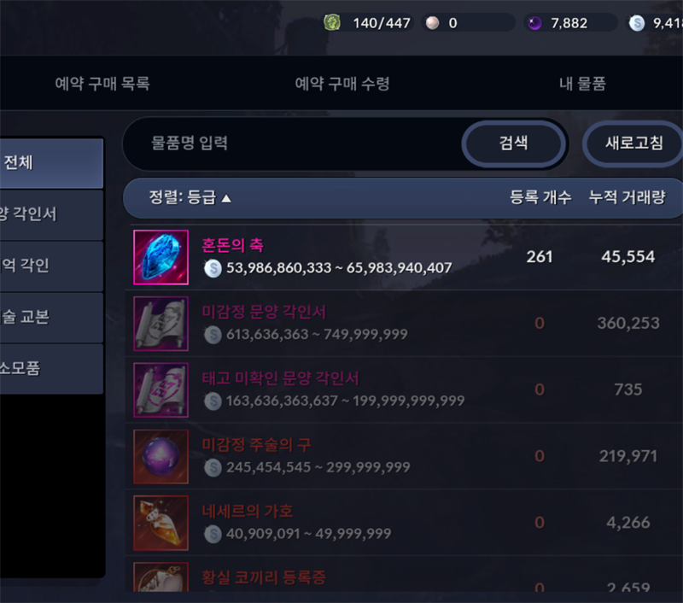The width and height of the screenshot is (683, 603).
Task: Toggle the 정렬: 등급 sort order arrow
Action: (x=226, y=199)
